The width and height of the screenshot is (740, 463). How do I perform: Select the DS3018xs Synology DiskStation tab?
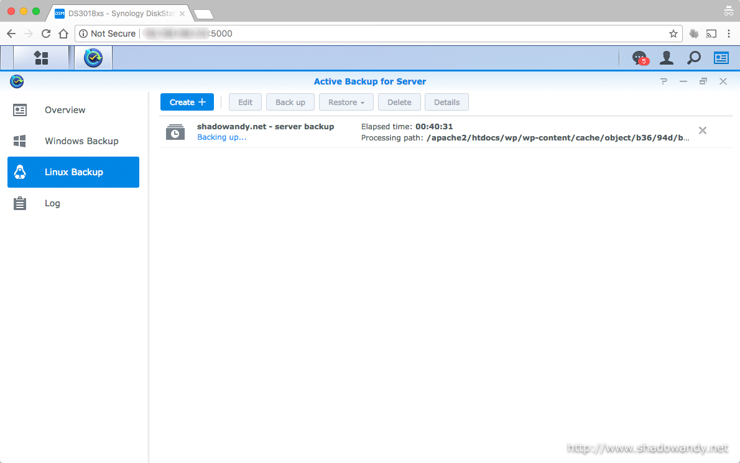pos(121,14)
